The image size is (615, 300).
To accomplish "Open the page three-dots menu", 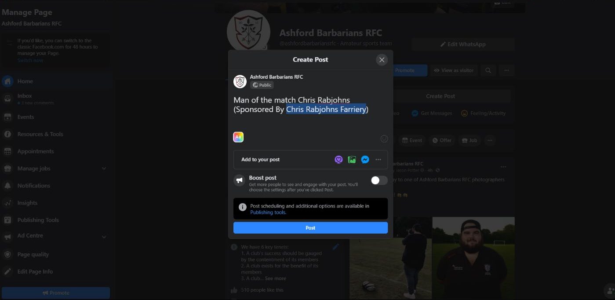I will click(506, 70).
